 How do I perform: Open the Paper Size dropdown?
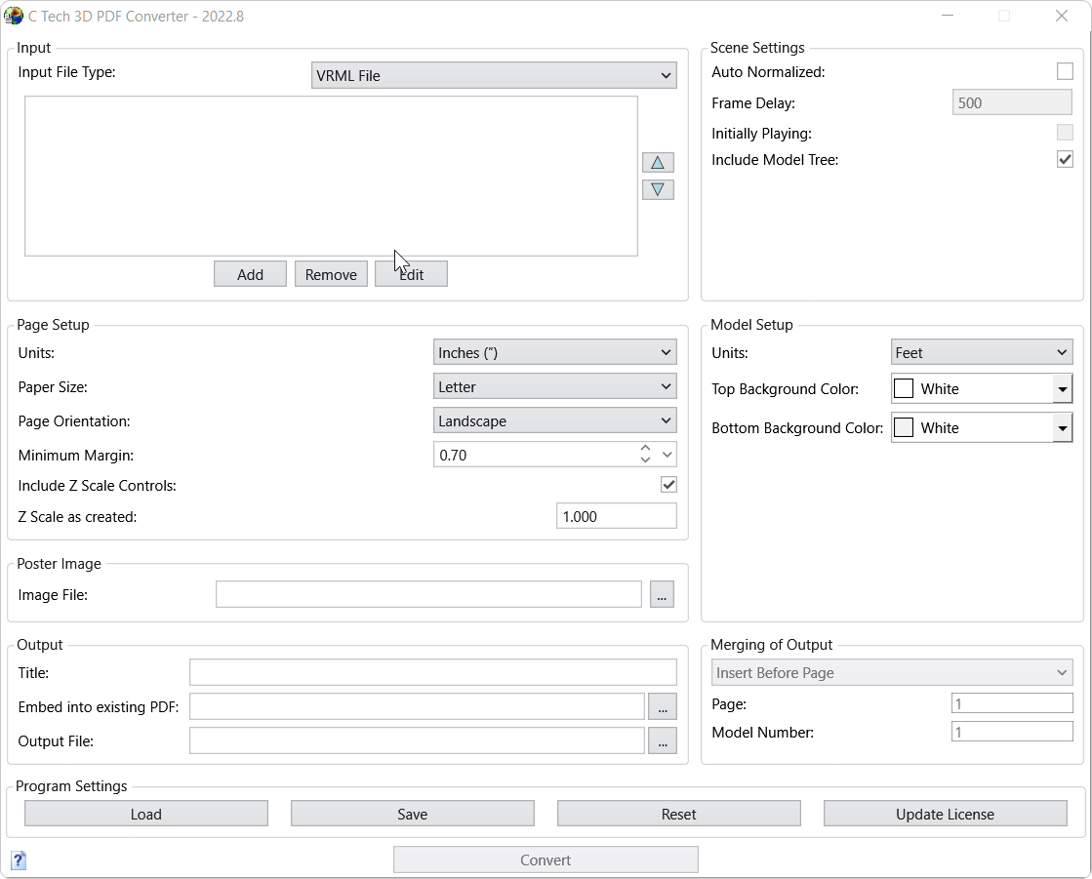[x=554, y=386]
